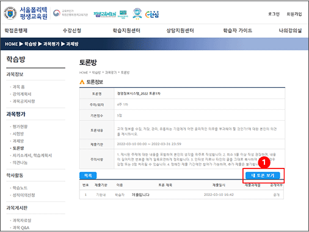The width and height of the screenshot is (309, 232).
Task: Open 과제방 in the sidebar list
Action: click(18, 141)
